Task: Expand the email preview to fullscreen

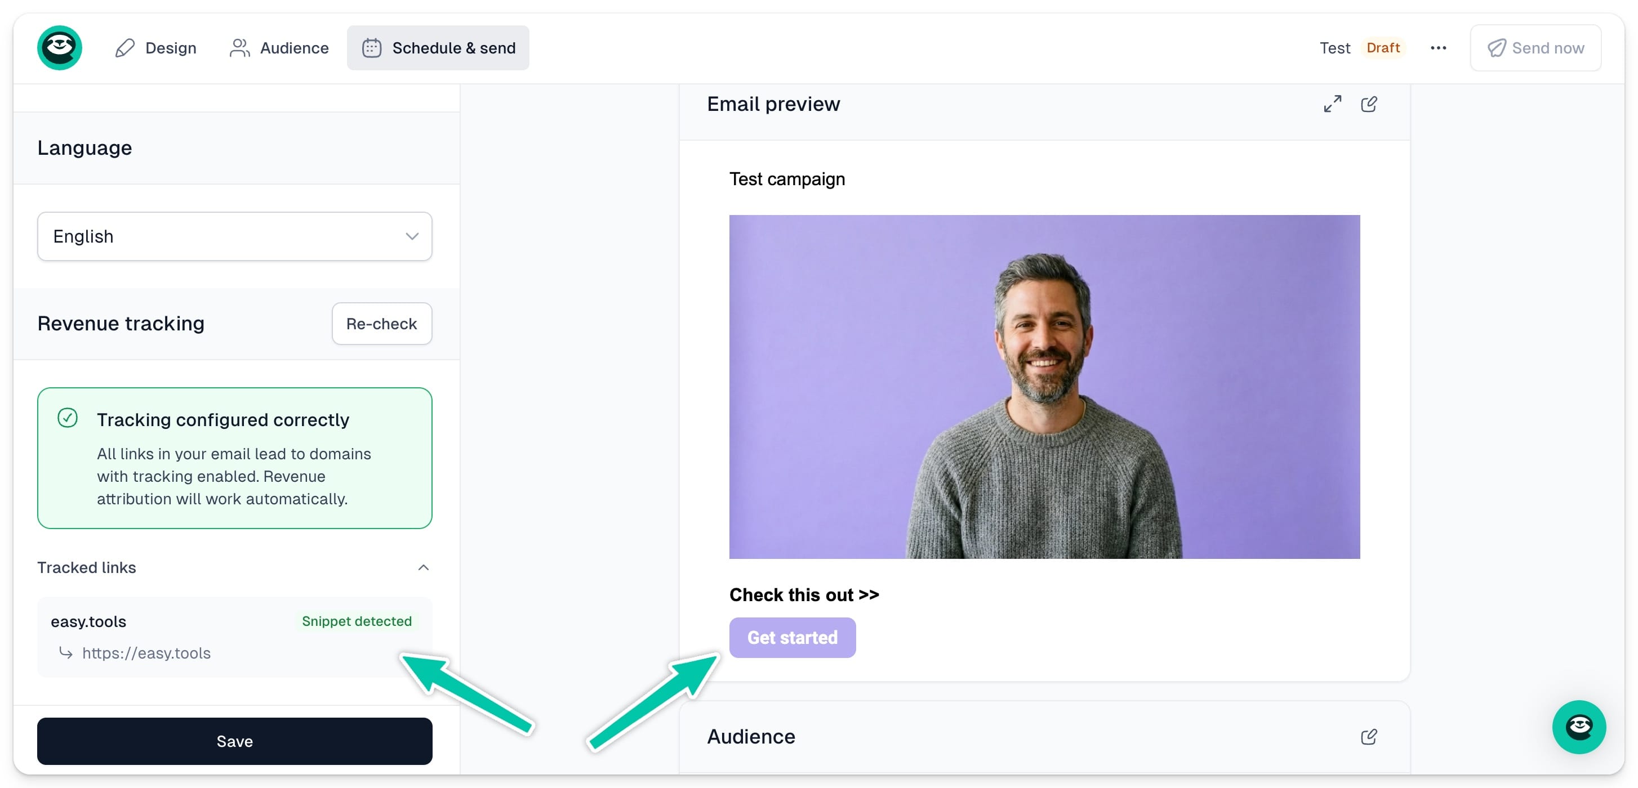Action: point(1332,104)
